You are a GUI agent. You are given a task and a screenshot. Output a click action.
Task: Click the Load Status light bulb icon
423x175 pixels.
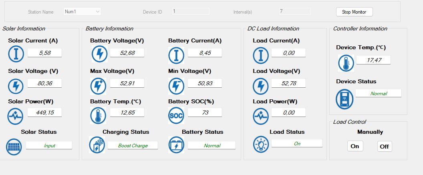click(261, 145)
